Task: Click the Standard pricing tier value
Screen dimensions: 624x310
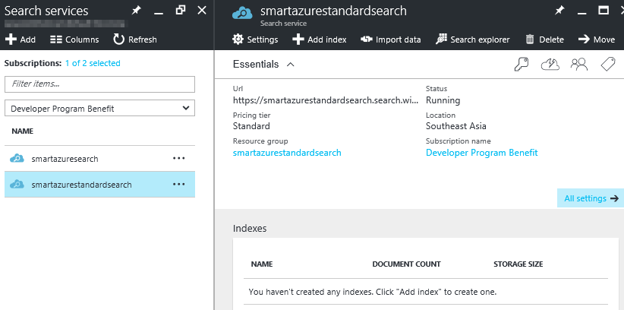Action: [251, 126]
